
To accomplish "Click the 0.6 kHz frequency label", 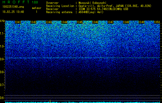I will (x=2, y=98).
